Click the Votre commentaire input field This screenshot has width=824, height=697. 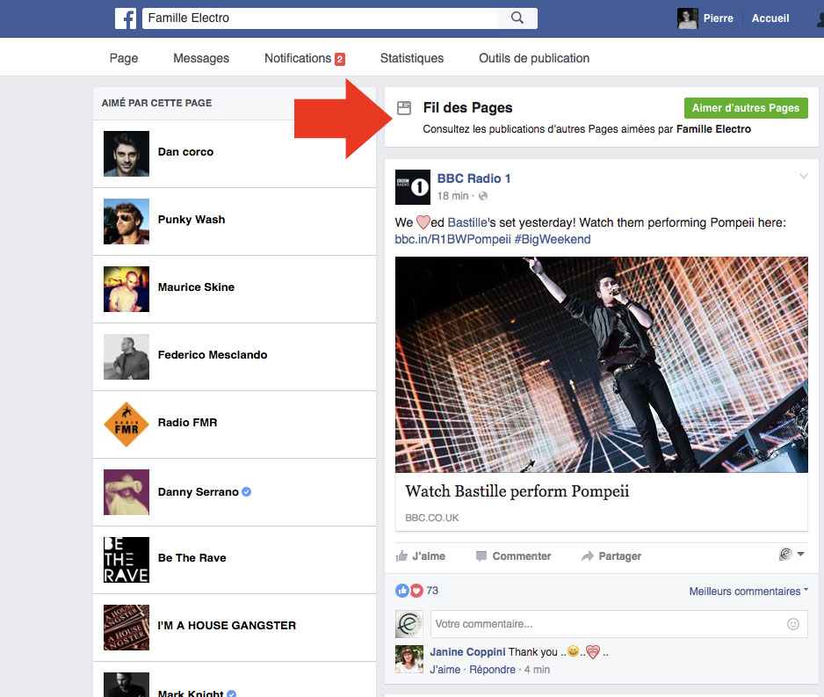pos(618,624)
